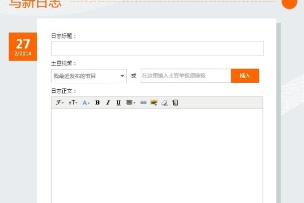Open the text alignment menu
Image resolution: width=304 pixels, height=203 pixels.
tap(131, 103)
